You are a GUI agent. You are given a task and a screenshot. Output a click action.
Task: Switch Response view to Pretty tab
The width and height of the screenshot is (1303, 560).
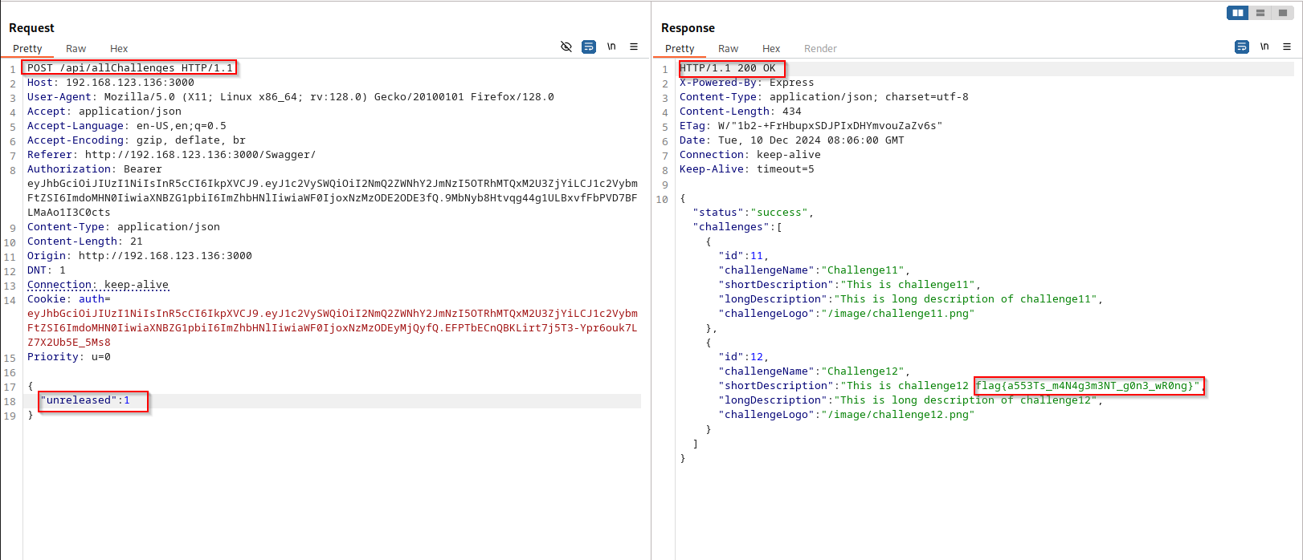pos(680,49)
